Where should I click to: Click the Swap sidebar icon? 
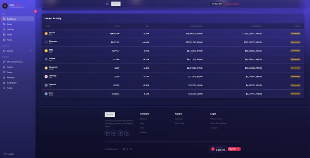point(4,24)
